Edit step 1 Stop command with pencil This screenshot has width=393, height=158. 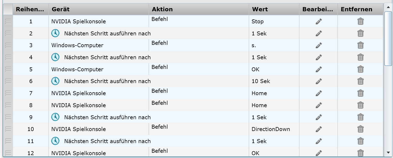coord(319,21)
